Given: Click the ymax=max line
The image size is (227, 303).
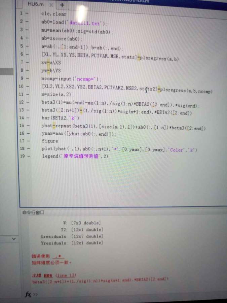Looking at the screenshot, I should (x=79, y=134).
